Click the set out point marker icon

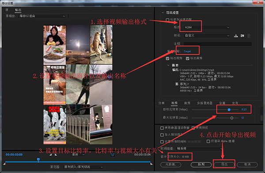pos(56,155)
